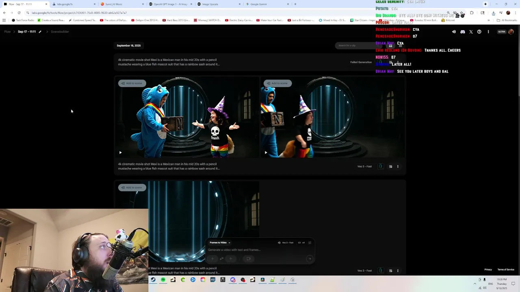This screenshot has height=292, width=520.
Task: Open the Discord link icon
Action: pyautogui.click(x=462, y=32)
